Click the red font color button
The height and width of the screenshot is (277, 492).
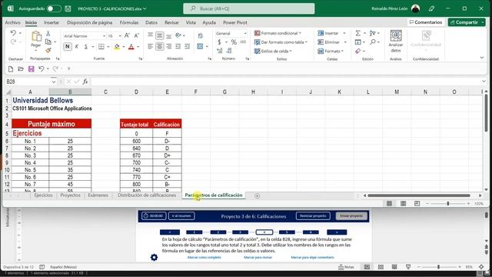click(131, 47)
